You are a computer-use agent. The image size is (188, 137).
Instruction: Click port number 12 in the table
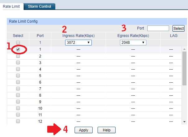pyautogui.click(x=40, y=121)
